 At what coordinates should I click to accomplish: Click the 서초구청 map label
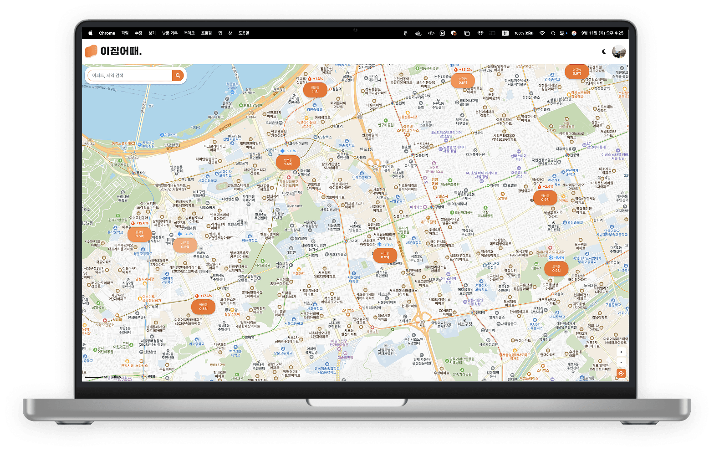pos(464,324)
